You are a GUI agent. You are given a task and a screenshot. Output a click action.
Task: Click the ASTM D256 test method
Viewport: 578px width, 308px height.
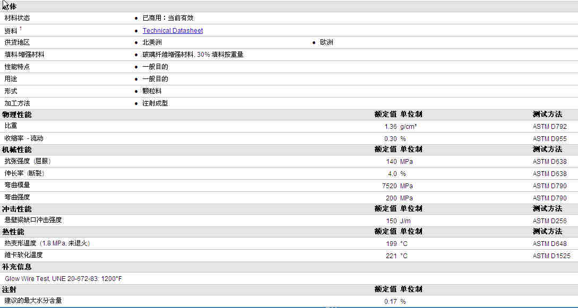[550, 221]
